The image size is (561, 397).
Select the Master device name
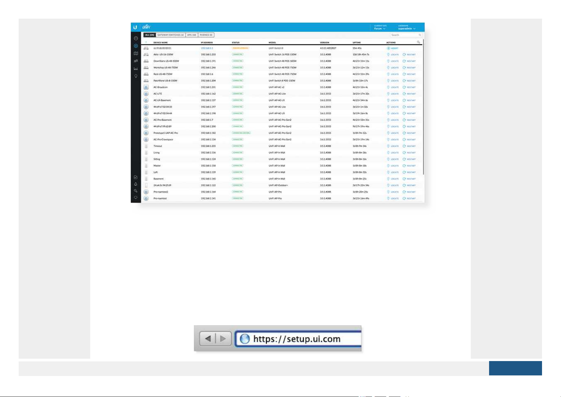[157, 166]
